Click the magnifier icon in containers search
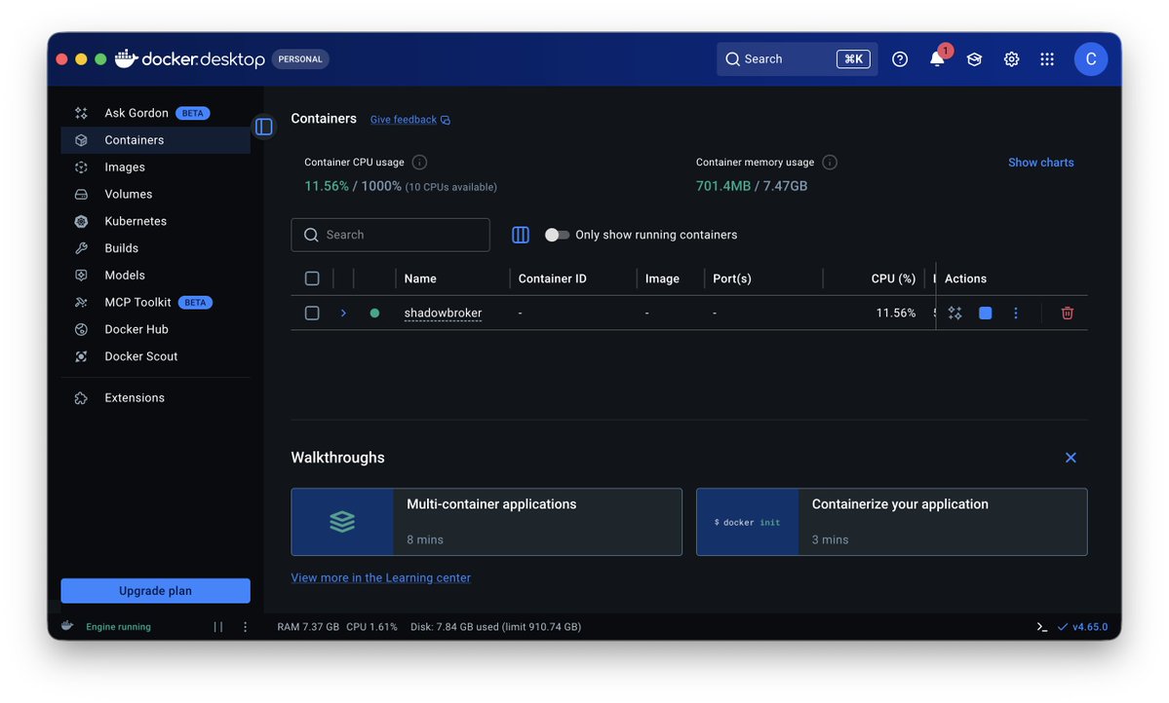 click(311, 235)
